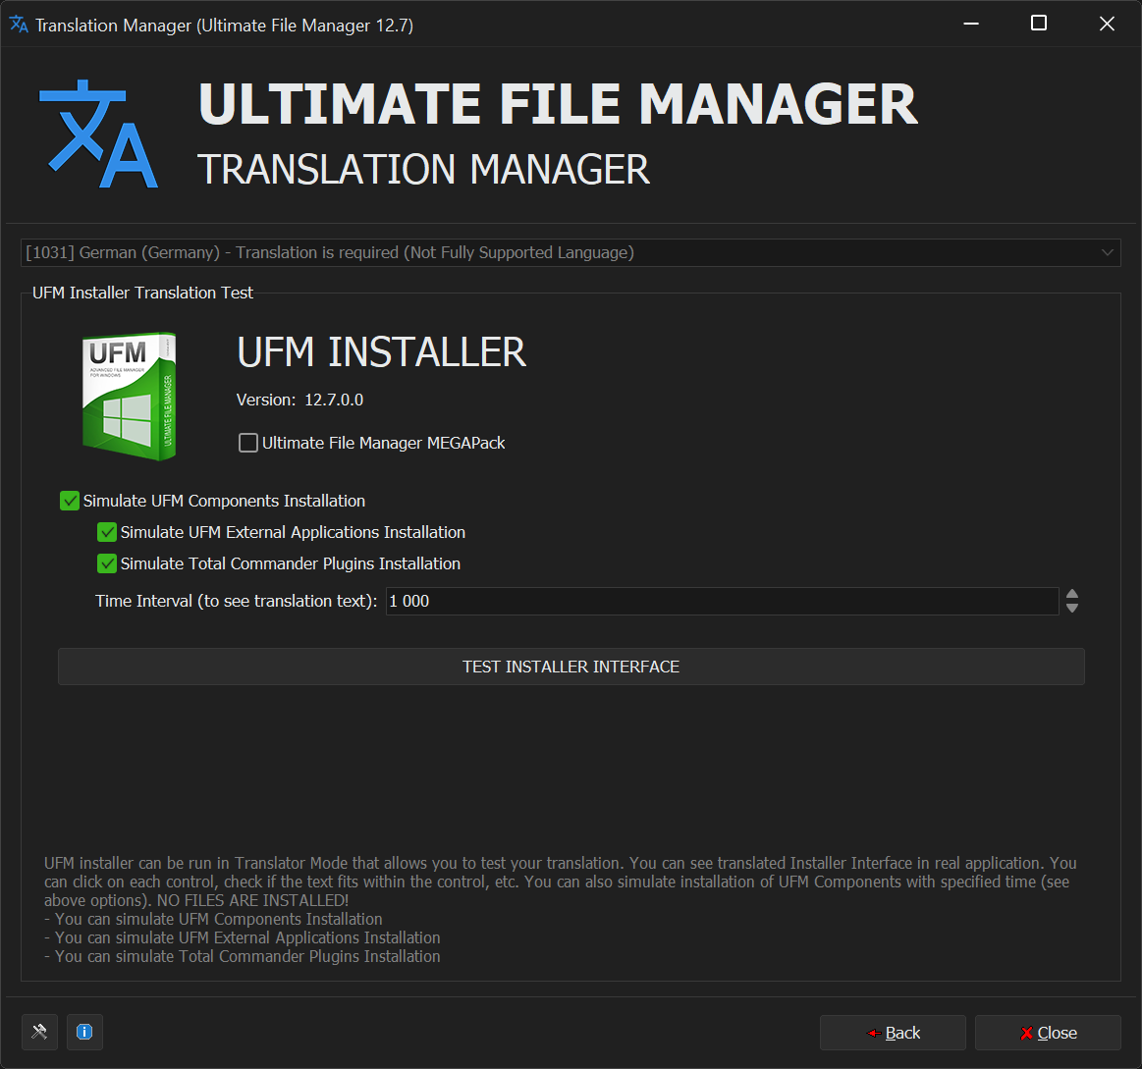Image resolution: width=1142 pixels, height=1069 pixels.
Task: Close the window with title bar X
Action: coord(1107,25)
